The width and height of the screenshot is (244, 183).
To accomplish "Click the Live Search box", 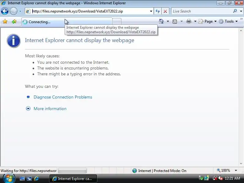I will tap(202, 11).
